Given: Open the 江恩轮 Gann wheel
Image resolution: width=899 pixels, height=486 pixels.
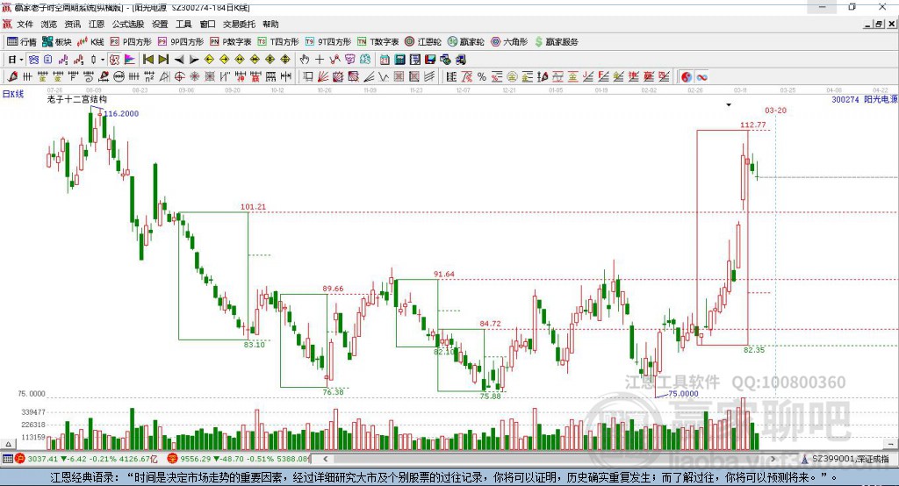Looking at the screenshot, I should point(423,42).
